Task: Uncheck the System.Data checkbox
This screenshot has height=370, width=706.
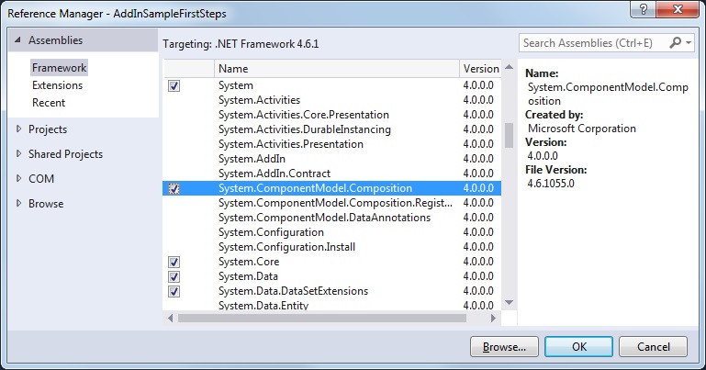Action: point(174,276)
